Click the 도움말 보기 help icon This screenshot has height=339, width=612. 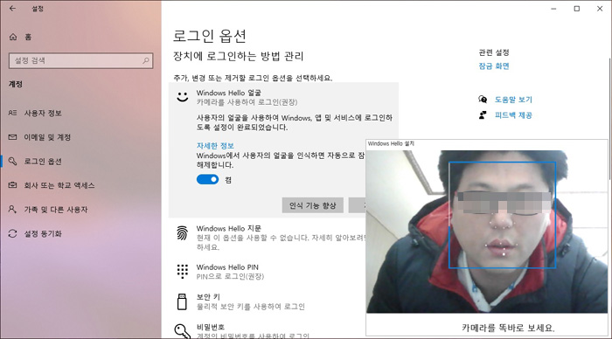pyautogui.click(x=483, y=99)
